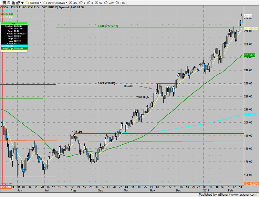Click the third toolbar window icon
The height and width of the screenshot is (197, 259).
(14, 2)
